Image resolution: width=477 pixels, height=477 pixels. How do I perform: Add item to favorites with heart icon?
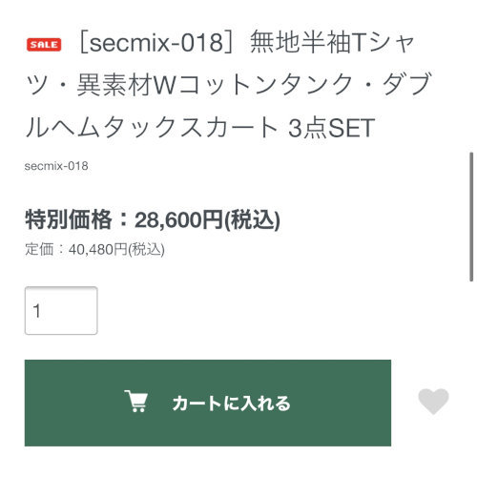(433, 402)
